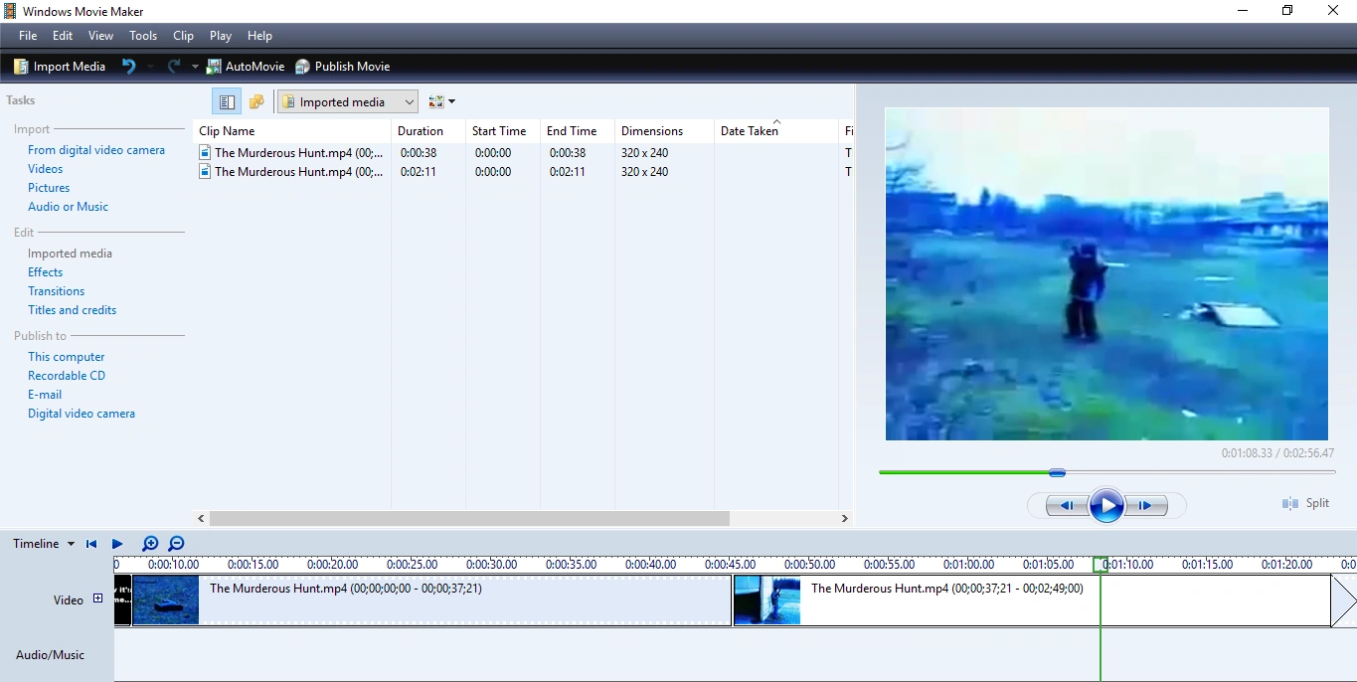Expand the Video track
The width and height of the screenshot is (1357, 682).
click(x=97, y=598)
